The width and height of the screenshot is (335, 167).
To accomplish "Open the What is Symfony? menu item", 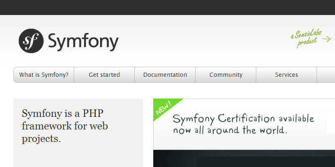I will pos(44,75).
